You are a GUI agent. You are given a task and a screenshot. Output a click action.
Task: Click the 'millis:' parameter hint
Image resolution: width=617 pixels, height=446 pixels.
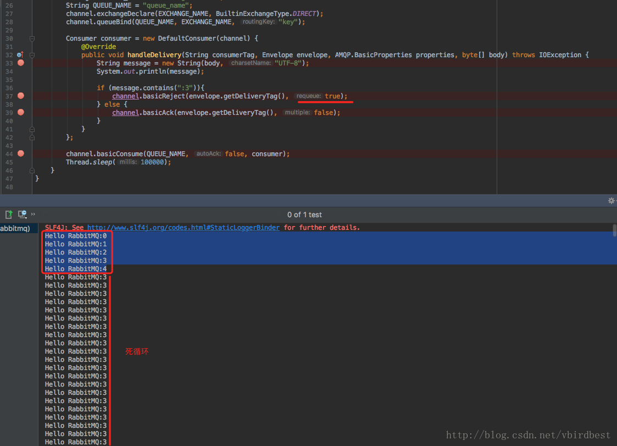(128, 162)
